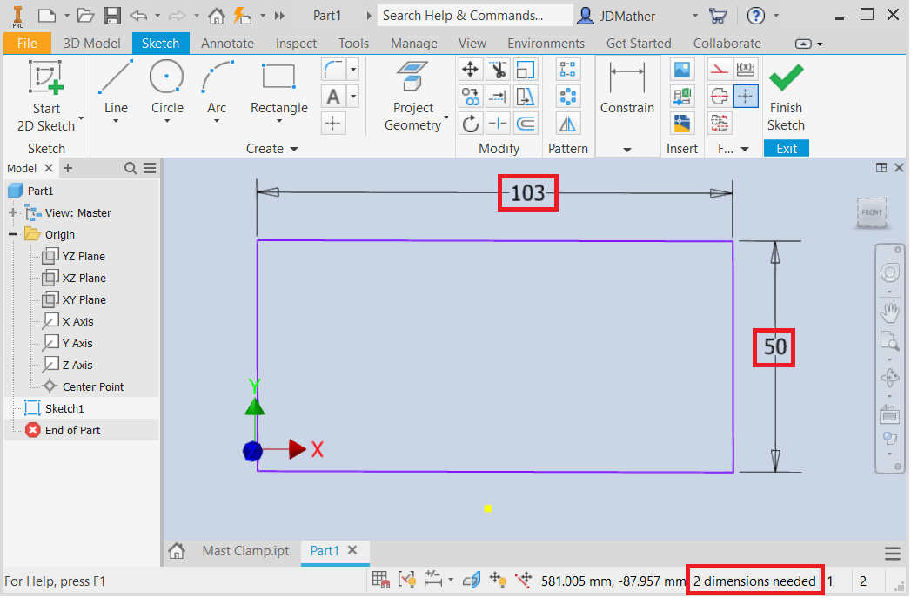Toggle Relax Mode in status bar
Image resolution: width=911 pixels, height=598 pixels.
(x=524, y=580)
